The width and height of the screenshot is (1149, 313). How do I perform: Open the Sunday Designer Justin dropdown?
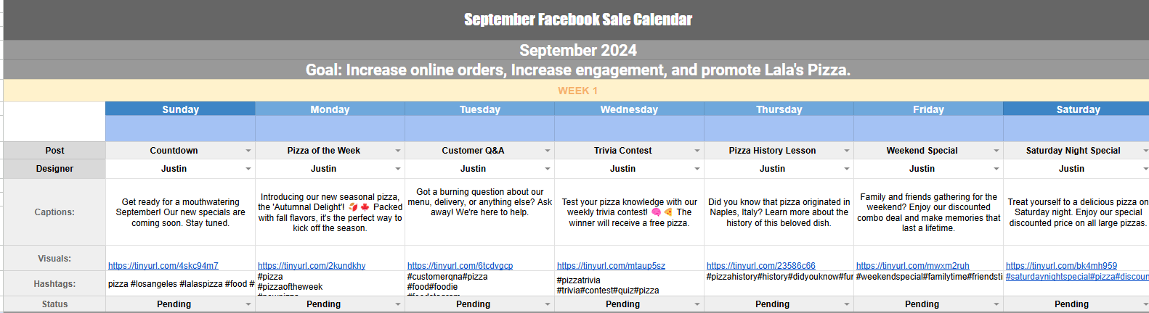tap(248, 169)
